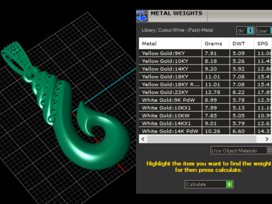Select the Grams column header
This screenshot has height=204, width=272.
pos(215,44)
